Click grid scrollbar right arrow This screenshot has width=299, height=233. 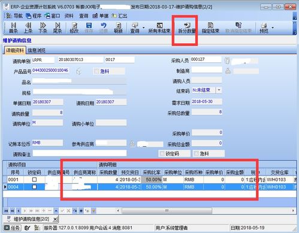coord(293,211)
